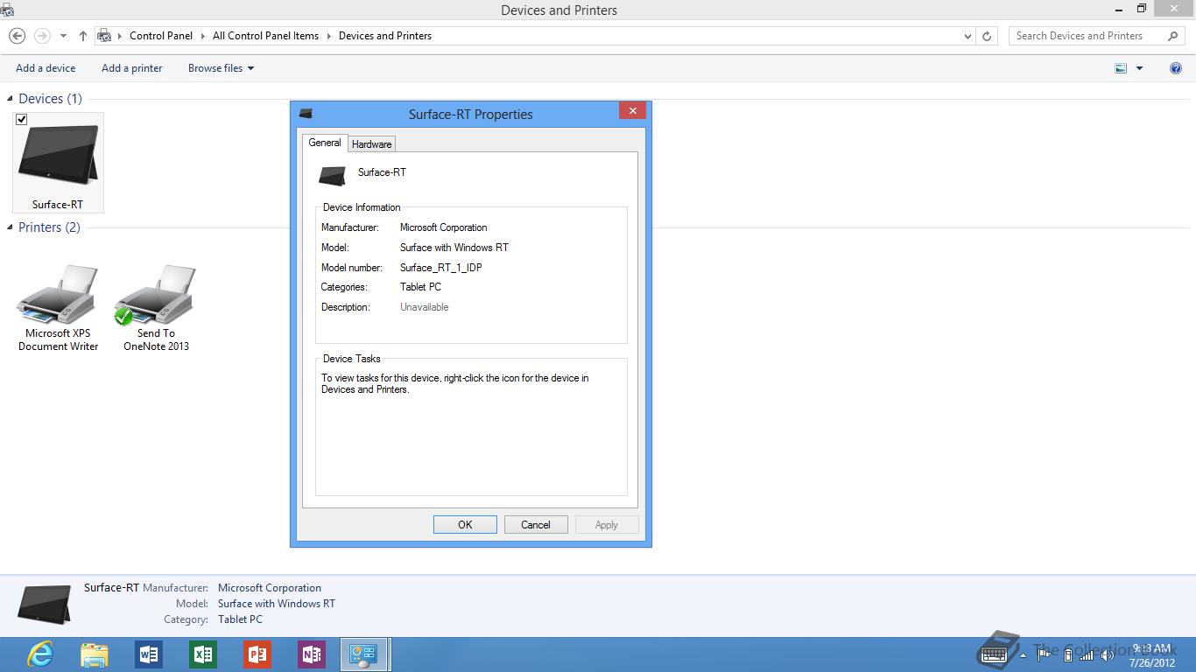This screenshot has height=672, width=1196.
Task: Select the Microsoft XPS Document Writer printer
Action: click(58, 308)
